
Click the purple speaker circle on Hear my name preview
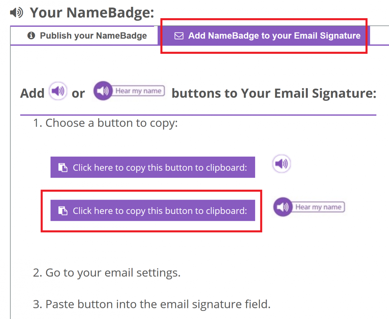click(283, 207)
